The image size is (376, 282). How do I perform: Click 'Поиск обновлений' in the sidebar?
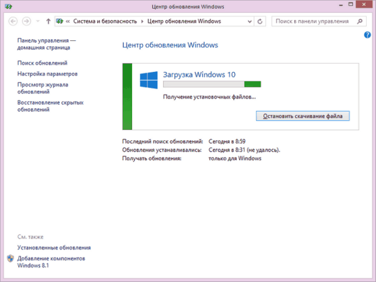pyautogui.click(x=42, y=63)
